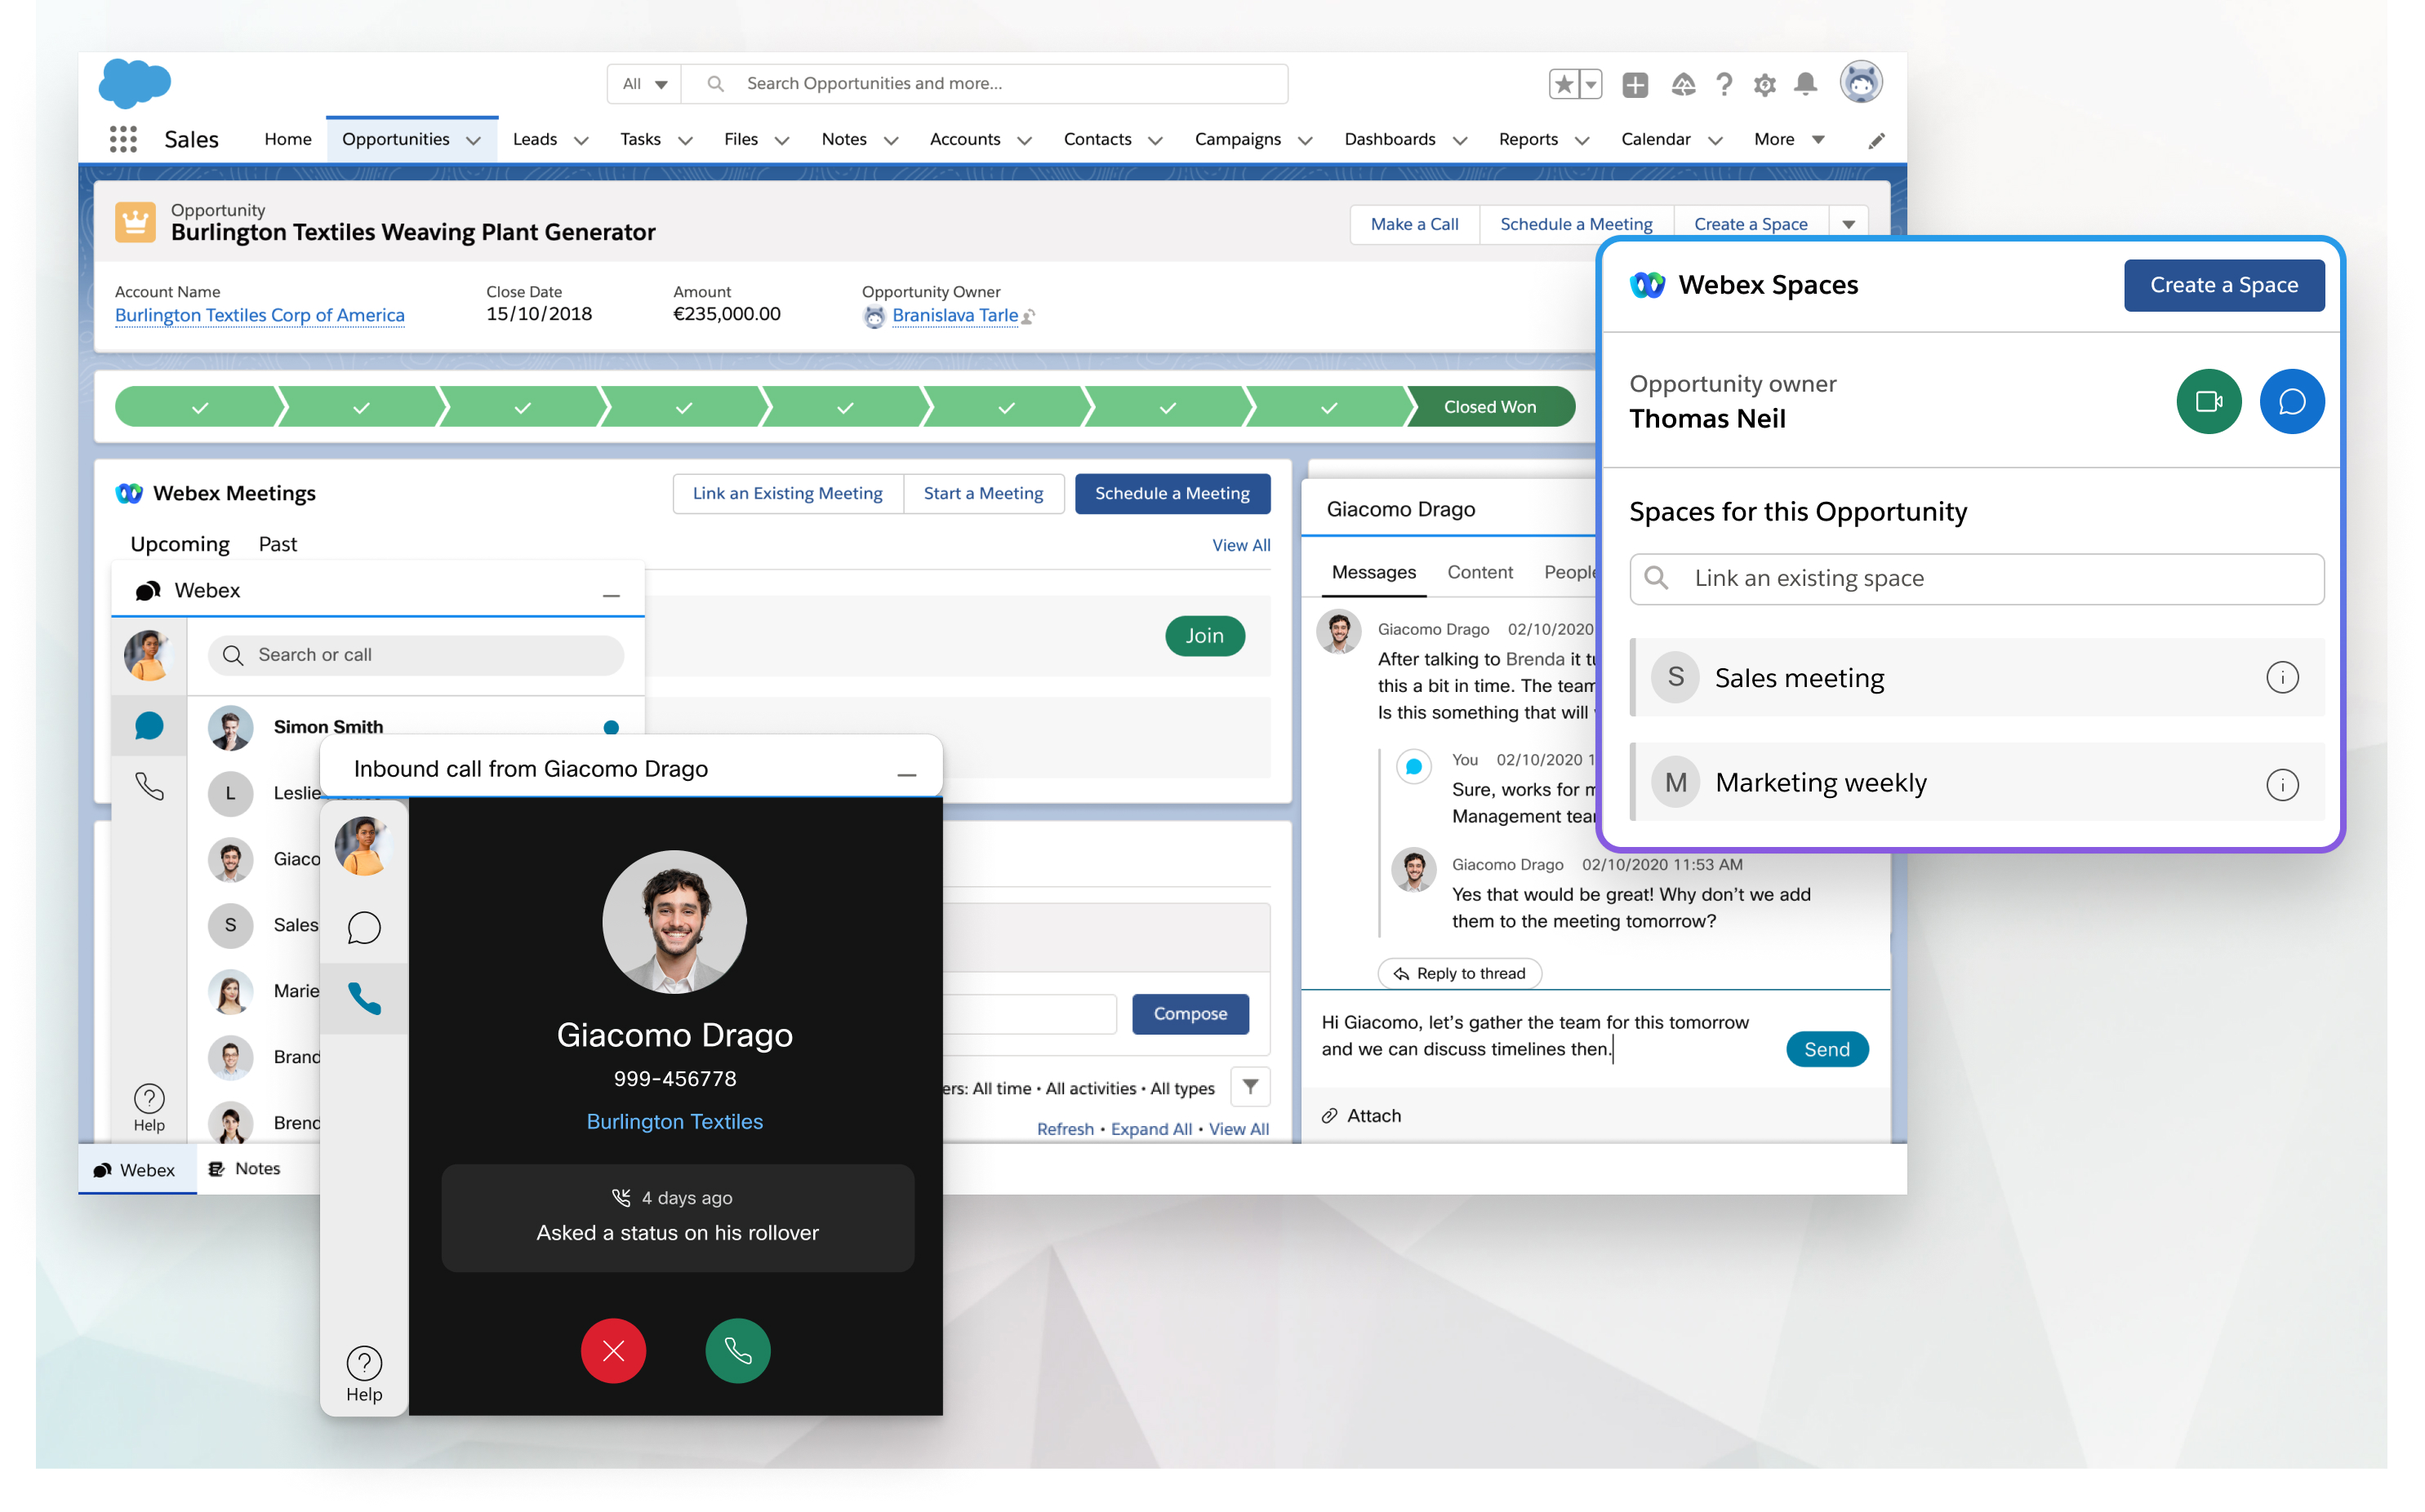
Task: Send the typed message
Action: pos(1826,1049)
